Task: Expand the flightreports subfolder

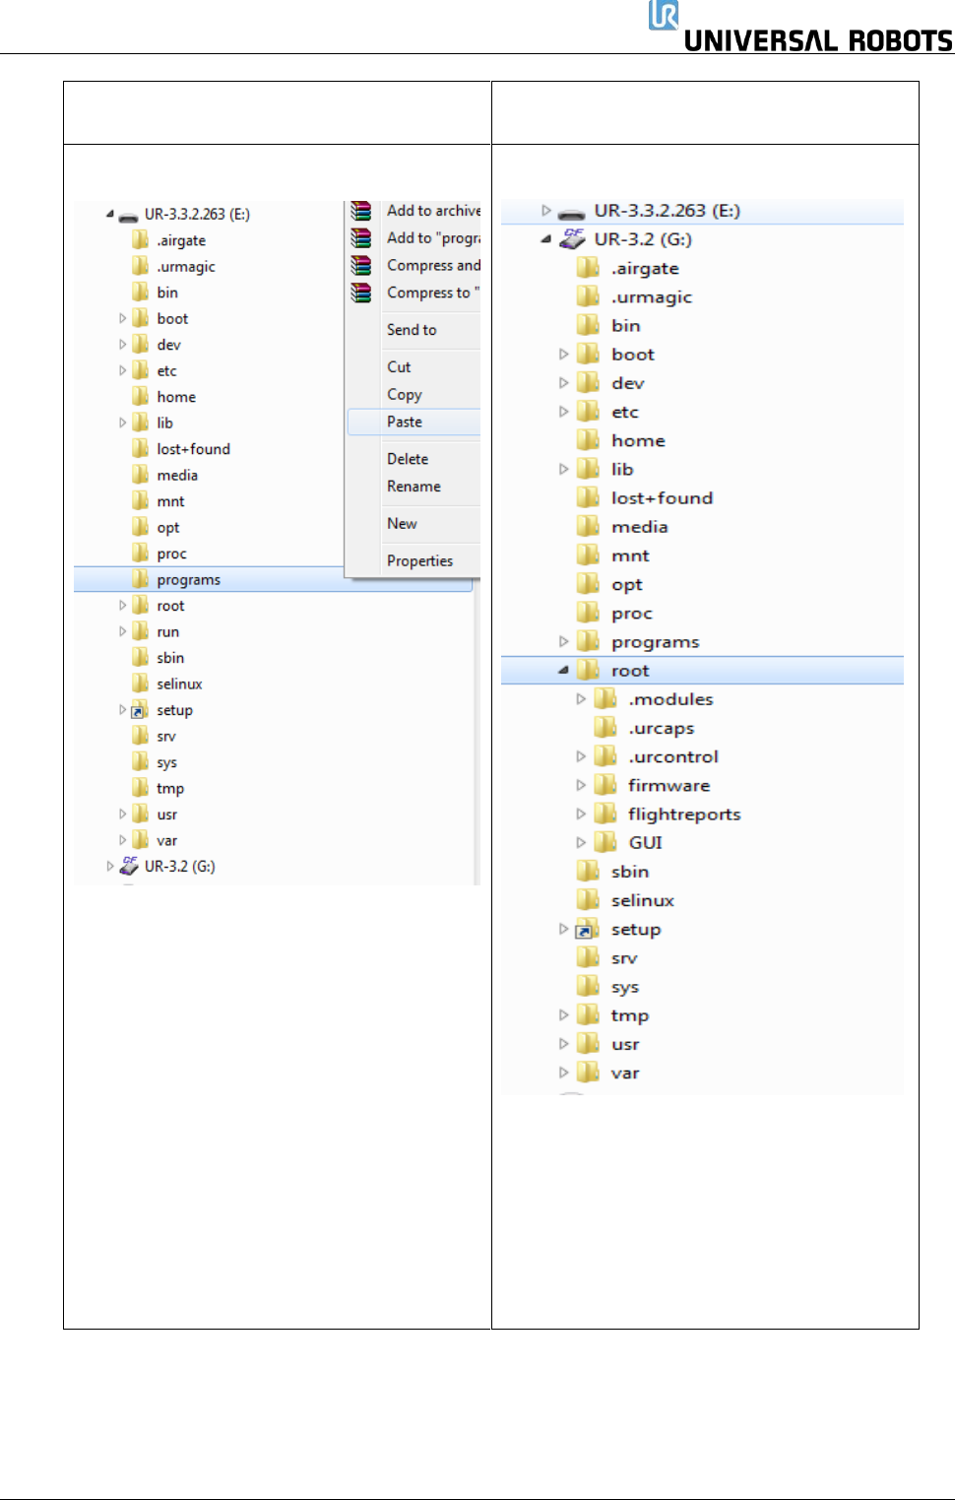Action: coord(581,814)
